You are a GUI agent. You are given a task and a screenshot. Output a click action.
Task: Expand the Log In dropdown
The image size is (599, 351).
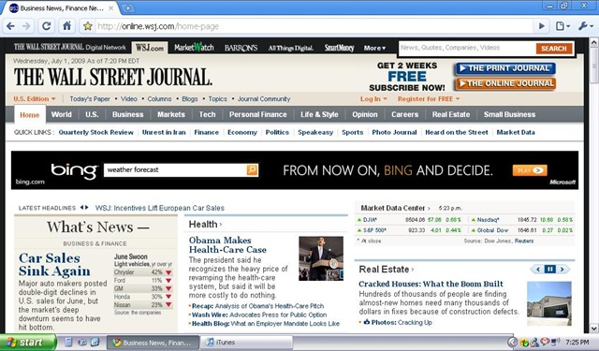tap(373, 99)
